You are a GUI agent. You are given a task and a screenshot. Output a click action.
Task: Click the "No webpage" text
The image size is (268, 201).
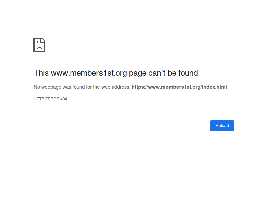click(x=48, y=87)
